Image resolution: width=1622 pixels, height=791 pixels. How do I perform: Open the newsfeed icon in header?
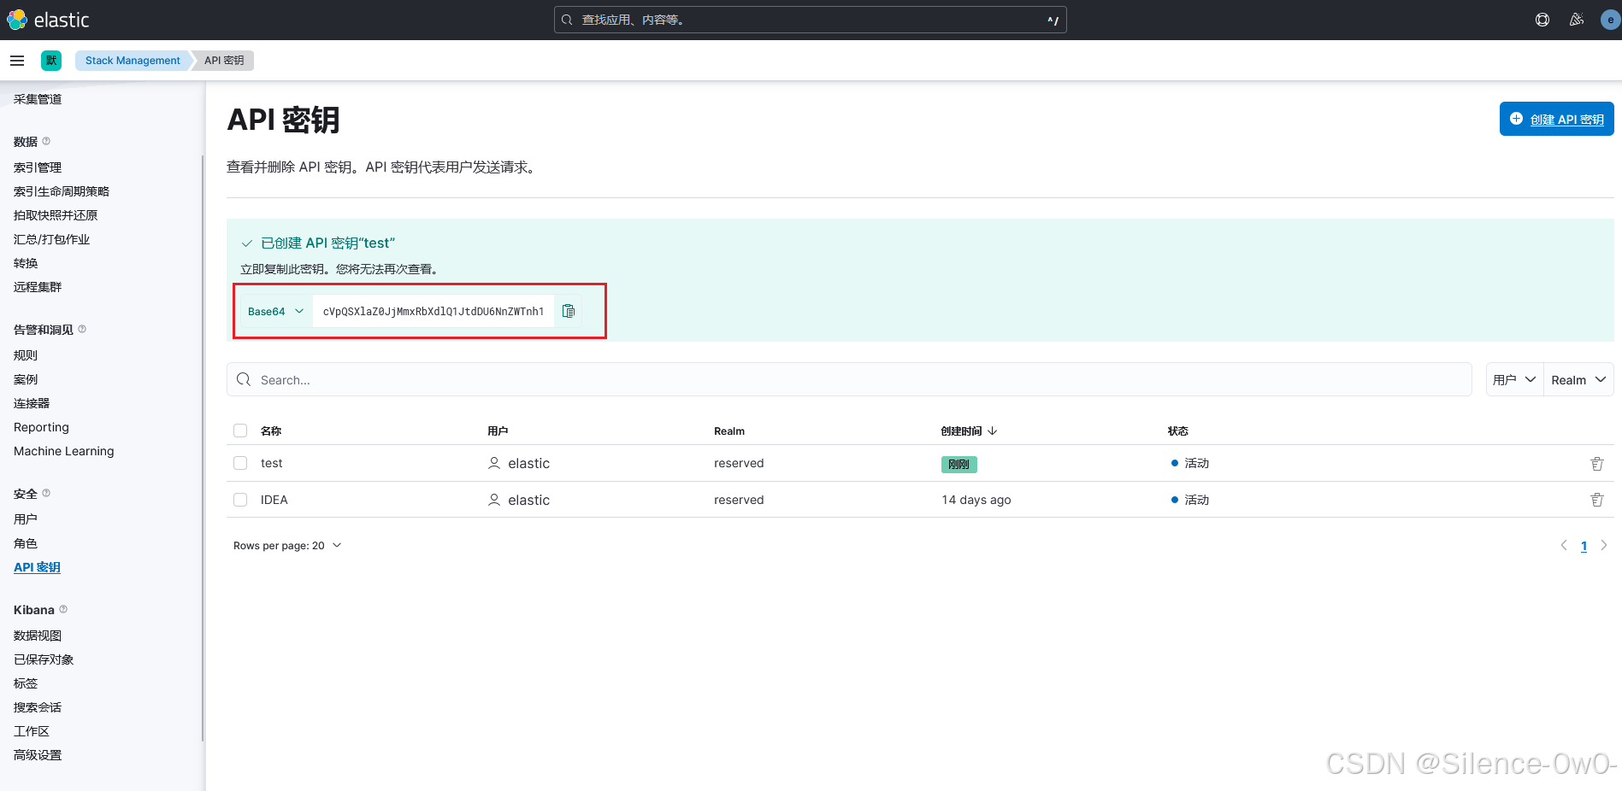(x=1577, y=20)
